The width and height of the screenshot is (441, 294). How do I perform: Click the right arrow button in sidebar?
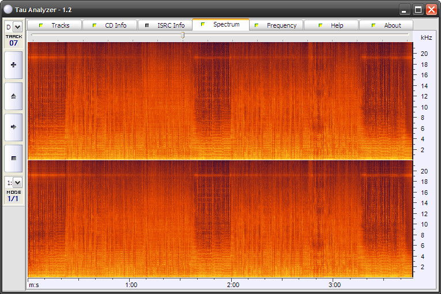(x=13, y=127)
